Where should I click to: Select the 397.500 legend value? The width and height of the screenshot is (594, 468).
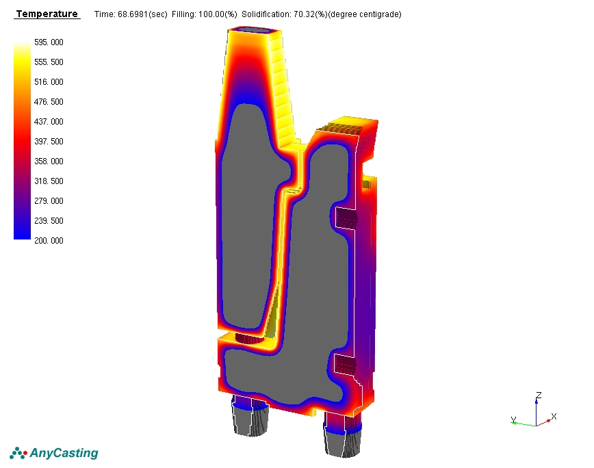tap(49, 141)
